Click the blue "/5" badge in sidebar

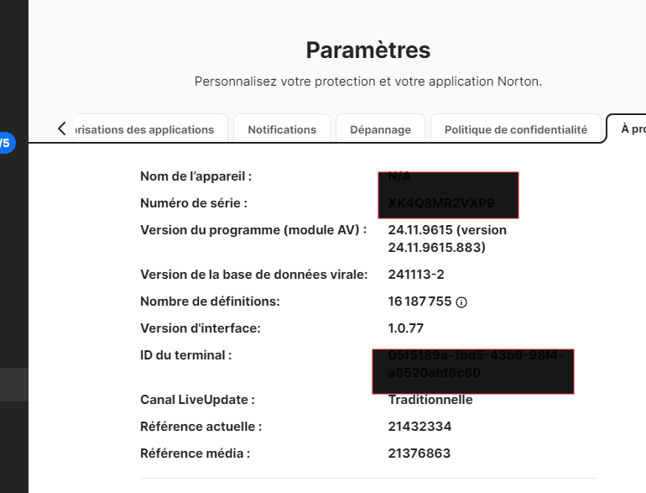[6, 143]
